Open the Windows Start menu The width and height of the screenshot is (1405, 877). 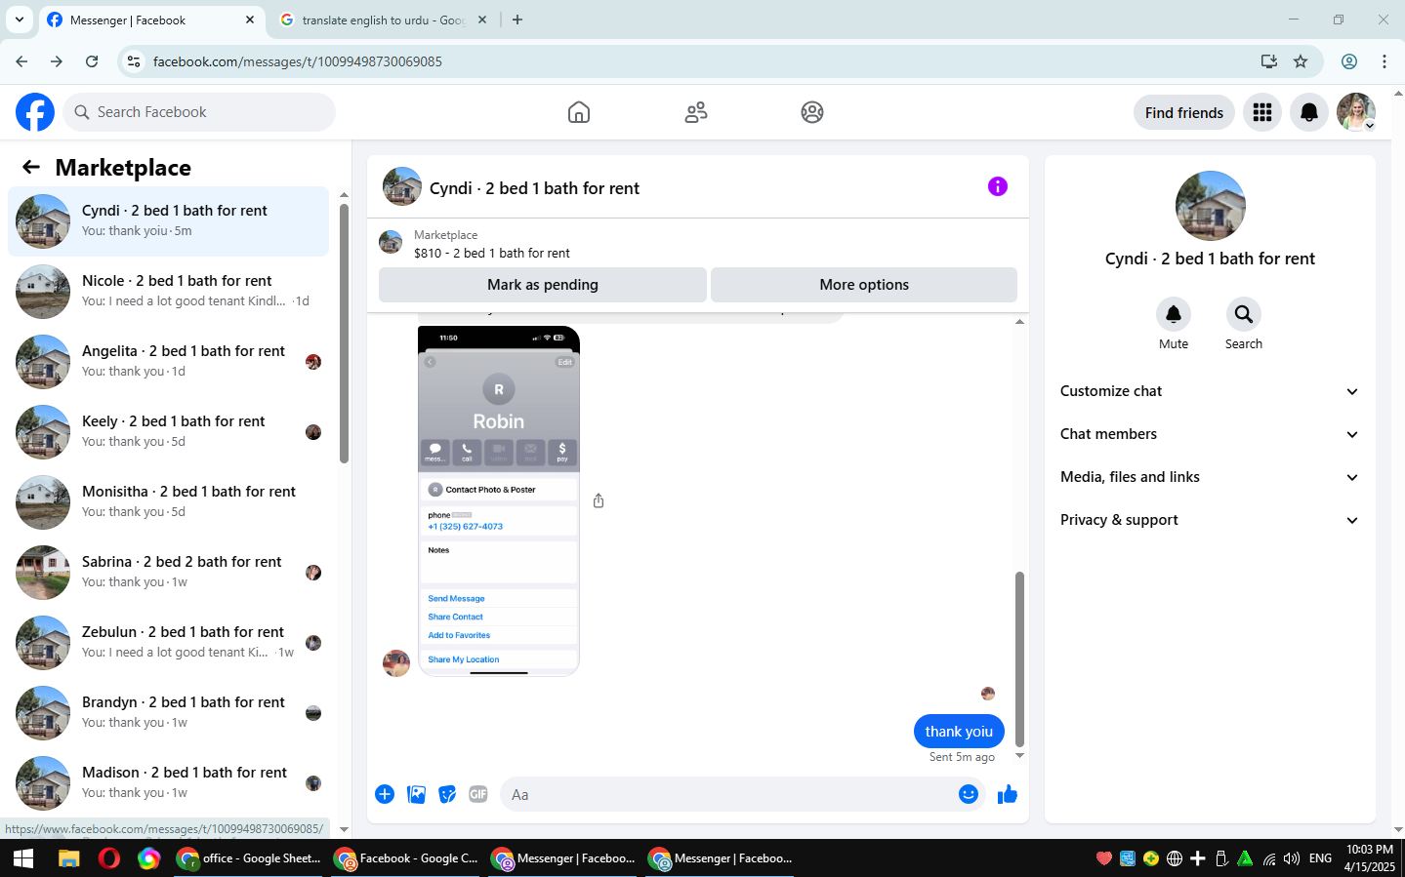tap(23, 858)
